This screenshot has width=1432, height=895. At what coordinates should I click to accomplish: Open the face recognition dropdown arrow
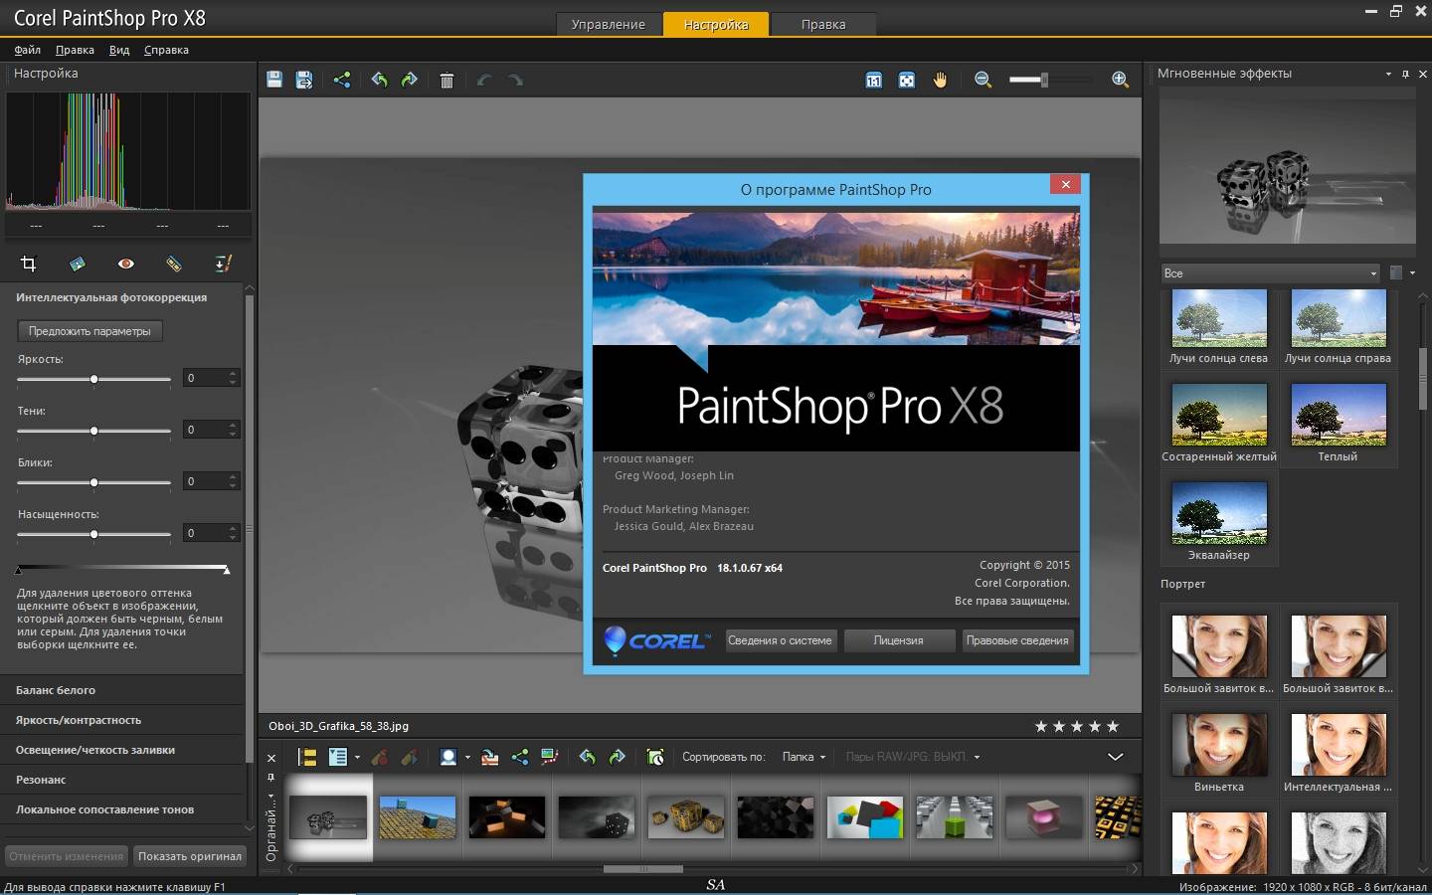click(467, 758)
